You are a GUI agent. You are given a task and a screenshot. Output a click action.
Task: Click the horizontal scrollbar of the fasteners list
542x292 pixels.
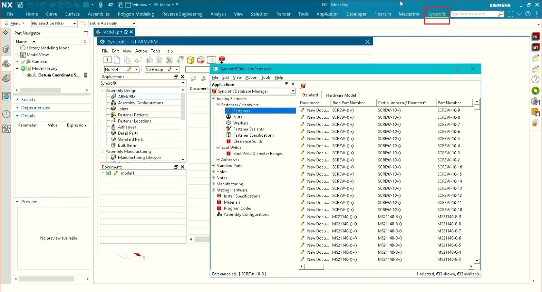pyautogui.click(x=386, y=266)
